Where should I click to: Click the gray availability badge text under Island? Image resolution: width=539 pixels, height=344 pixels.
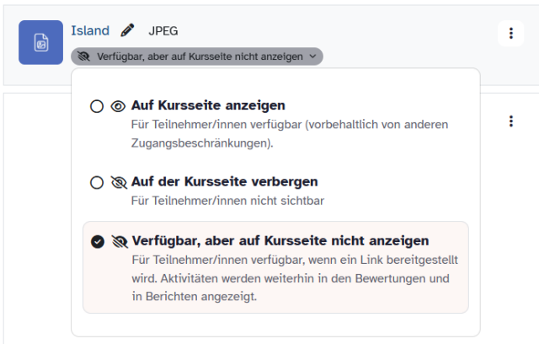pos(200,56)
